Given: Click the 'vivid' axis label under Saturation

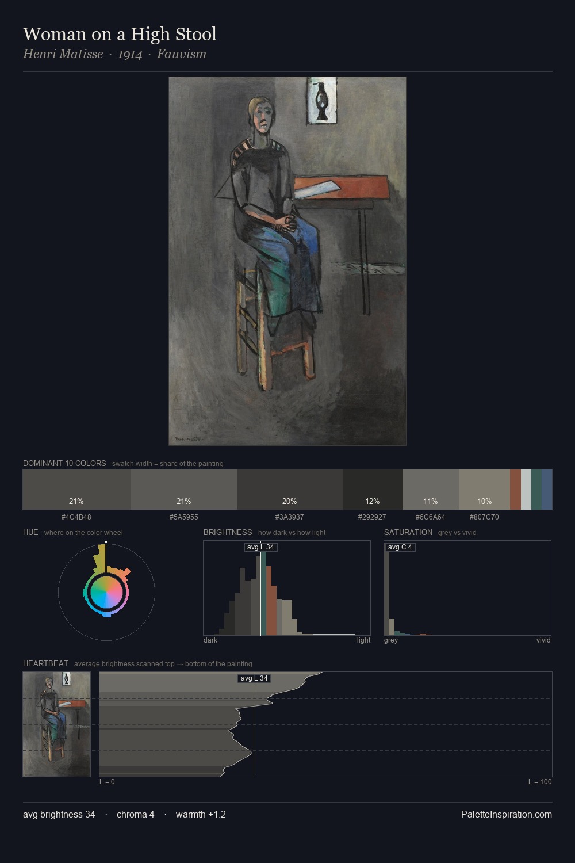Looking at the screenshot, I should click(x=543, y=640).
